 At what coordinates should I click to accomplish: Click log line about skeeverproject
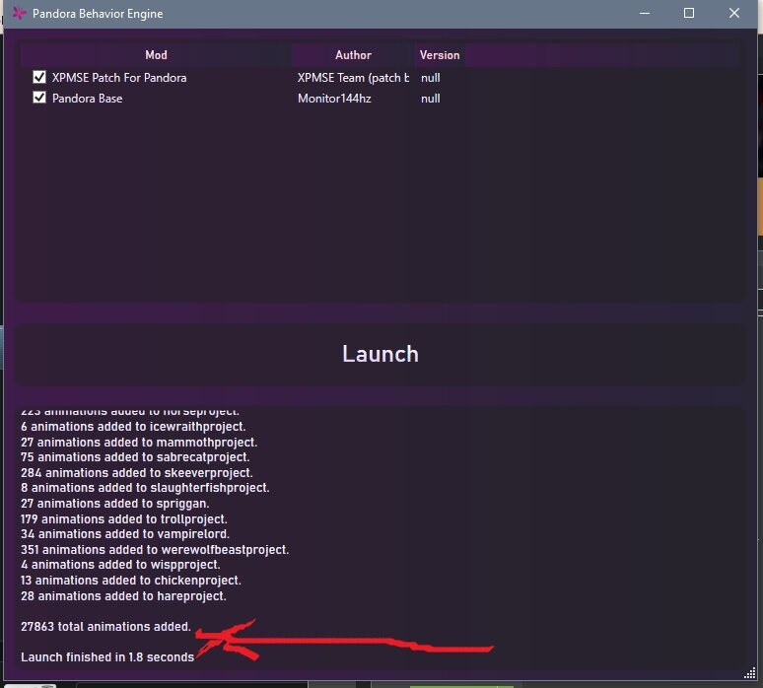pos(136,472)
